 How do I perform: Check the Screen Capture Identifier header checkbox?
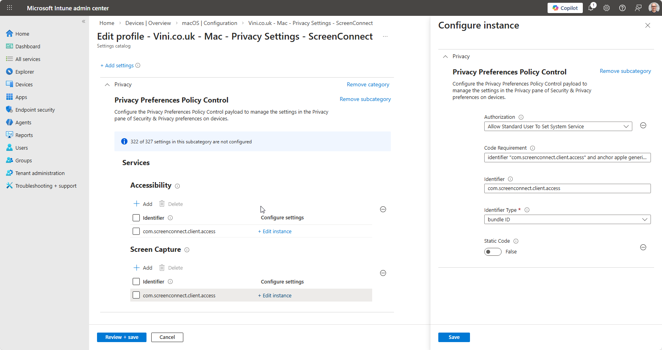coord(136,282)
